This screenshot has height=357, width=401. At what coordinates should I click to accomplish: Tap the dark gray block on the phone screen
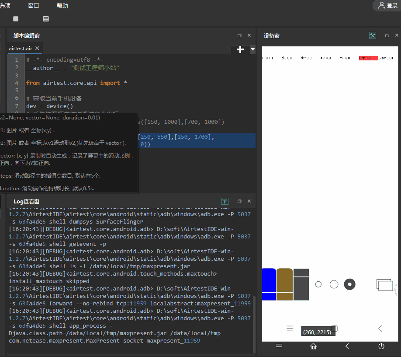point(301,284)
